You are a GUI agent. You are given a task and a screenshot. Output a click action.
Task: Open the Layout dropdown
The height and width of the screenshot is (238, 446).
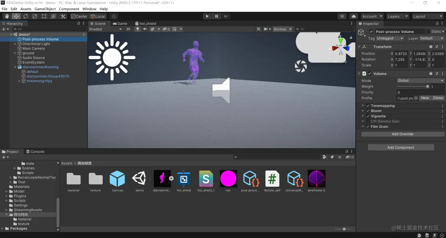point(427,16)
